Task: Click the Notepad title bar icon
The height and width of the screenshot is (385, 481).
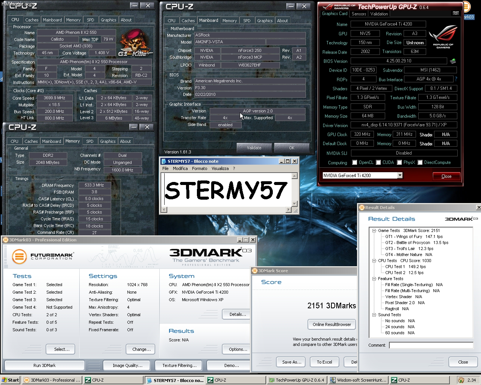Action: [164, 161]
